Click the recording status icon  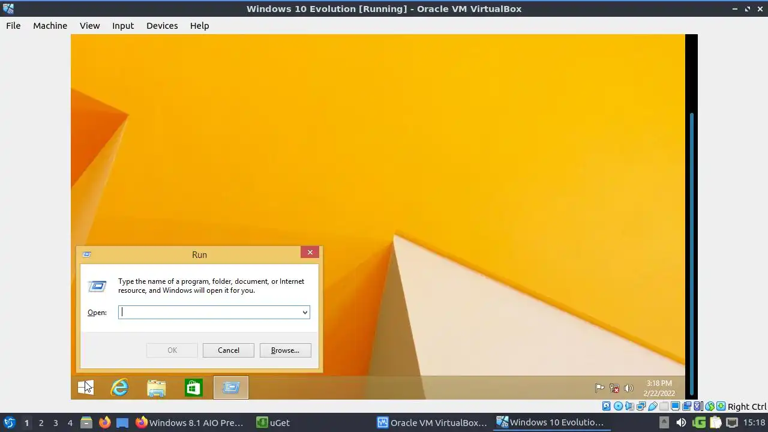point(687,406)
